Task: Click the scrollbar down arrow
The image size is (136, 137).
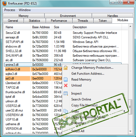Action: 131,131
